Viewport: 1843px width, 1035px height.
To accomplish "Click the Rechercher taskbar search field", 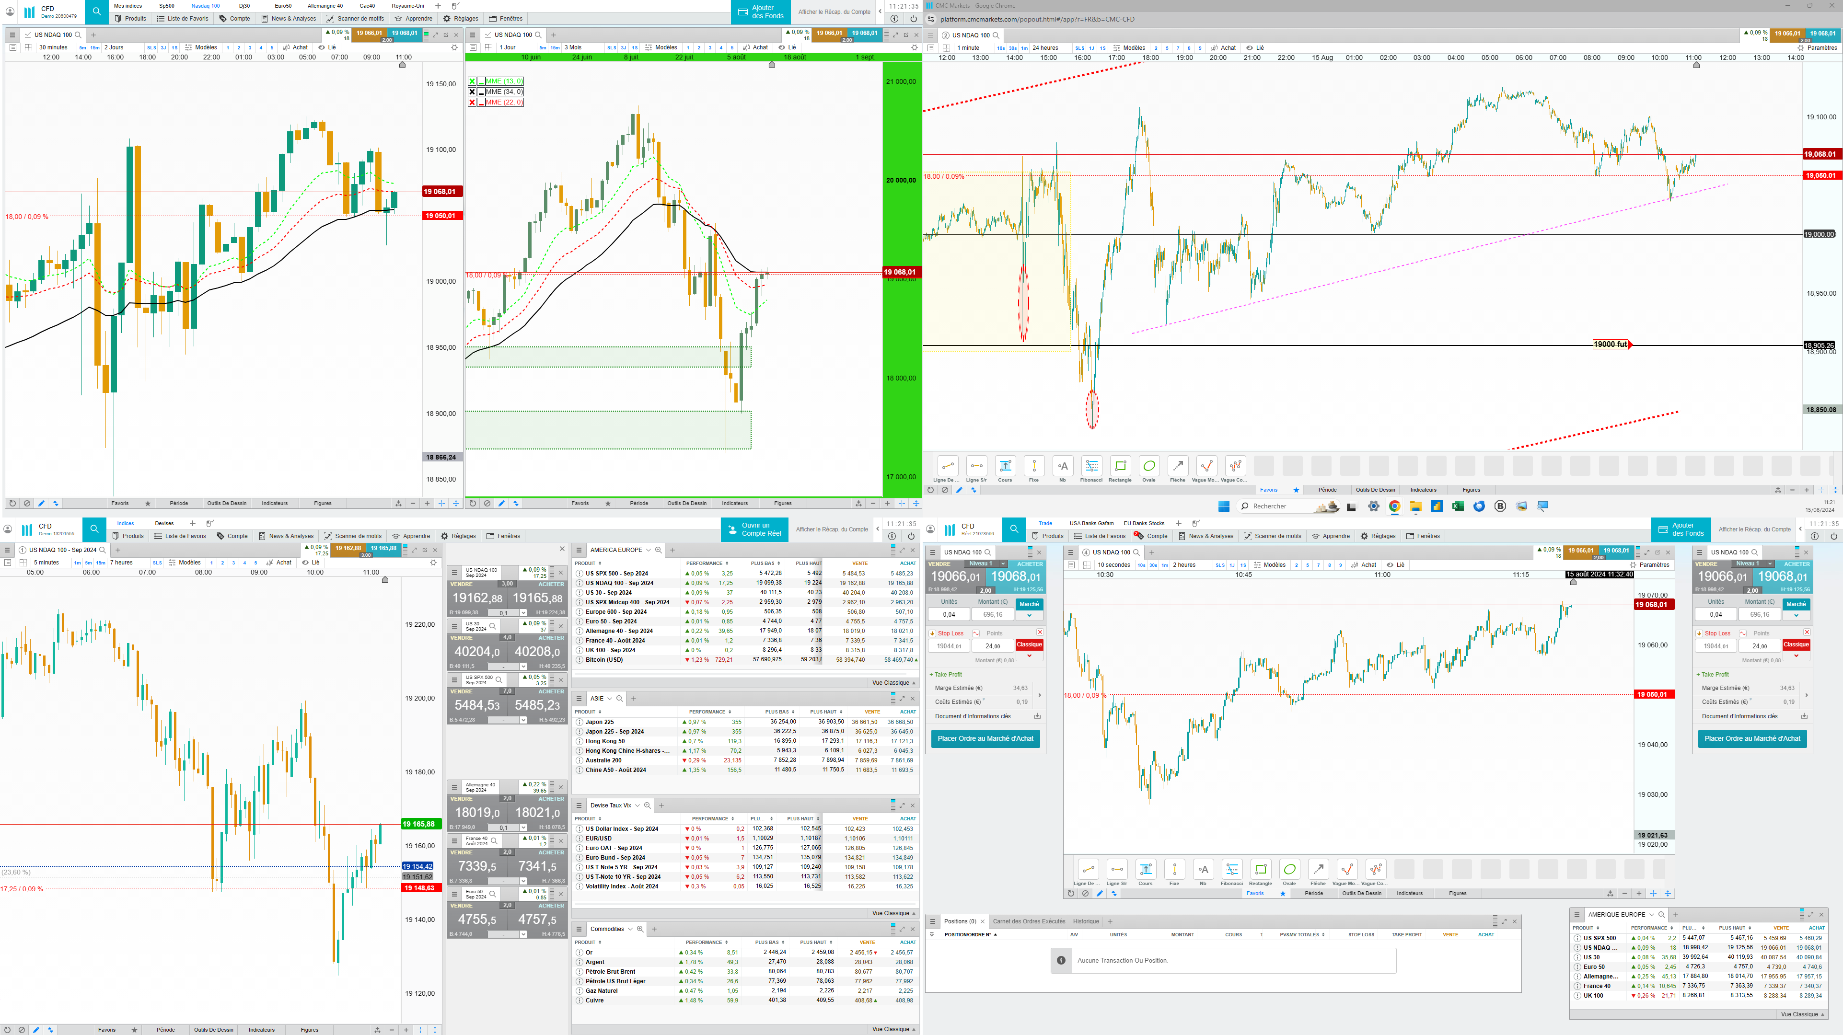I will 1270,506.
